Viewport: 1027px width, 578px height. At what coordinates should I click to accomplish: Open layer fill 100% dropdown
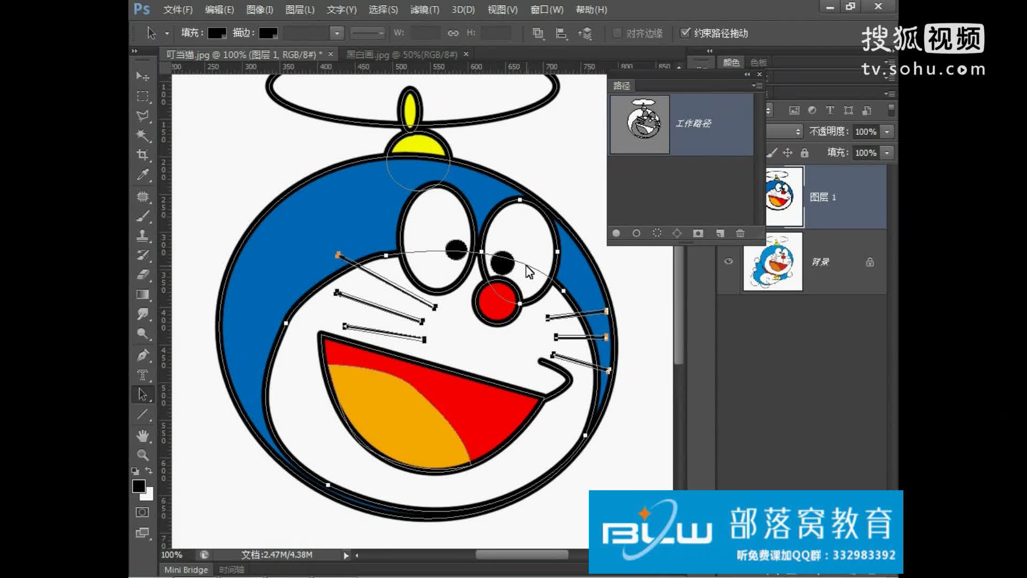[x=887, y=153]
